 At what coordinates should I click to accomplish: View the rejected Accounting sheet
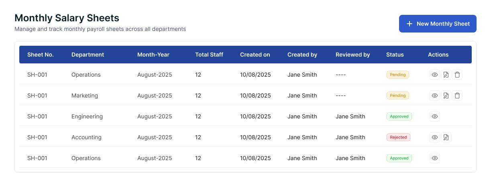(434, 137)
